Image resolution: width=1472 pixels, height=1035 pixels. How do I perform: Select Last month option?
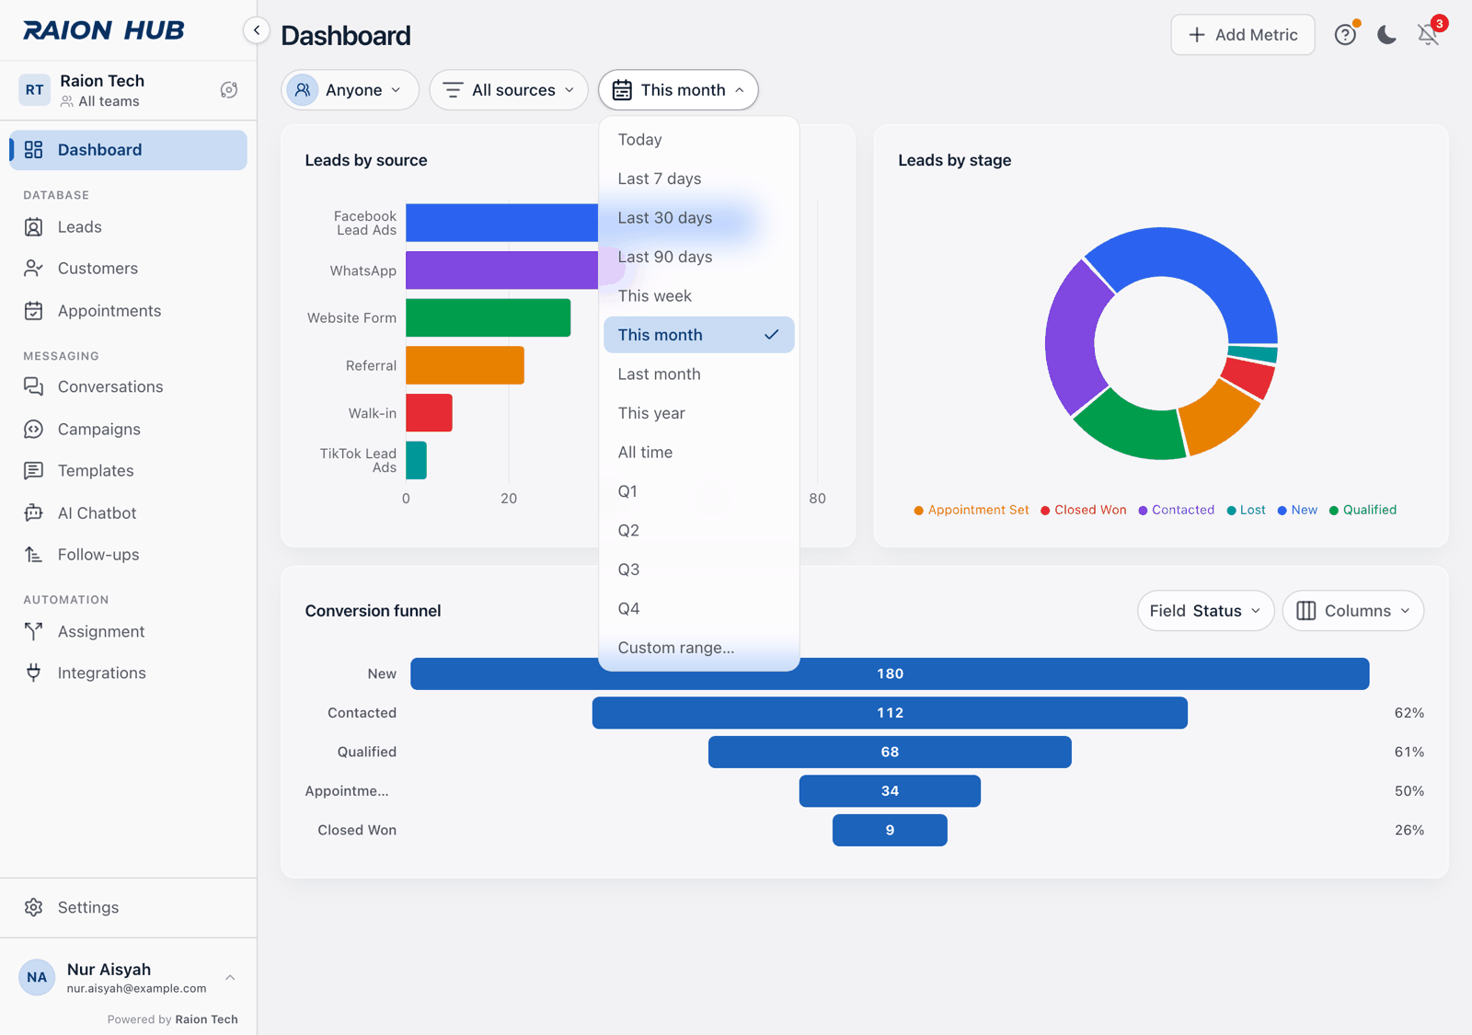(x=699, y=374)
